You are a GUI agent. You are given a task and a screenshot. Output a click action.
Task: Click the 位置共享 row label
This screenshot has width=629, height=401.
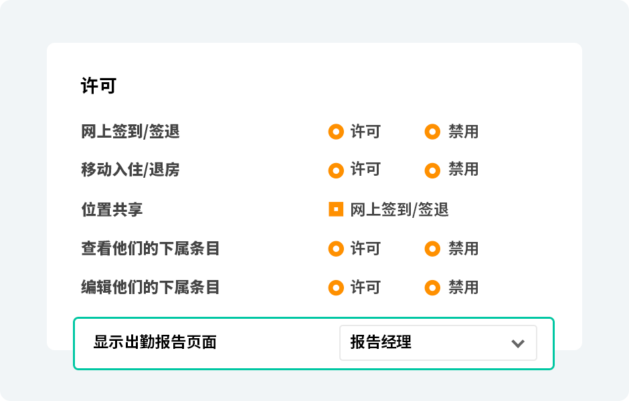[112, 210]
